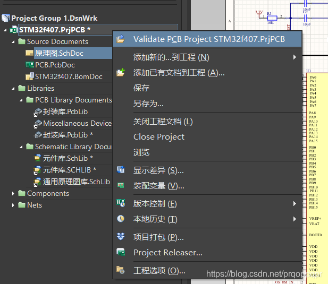
Task: Click Project Group 1.DsnWrk workspace
Action: [x=54, y=18]
